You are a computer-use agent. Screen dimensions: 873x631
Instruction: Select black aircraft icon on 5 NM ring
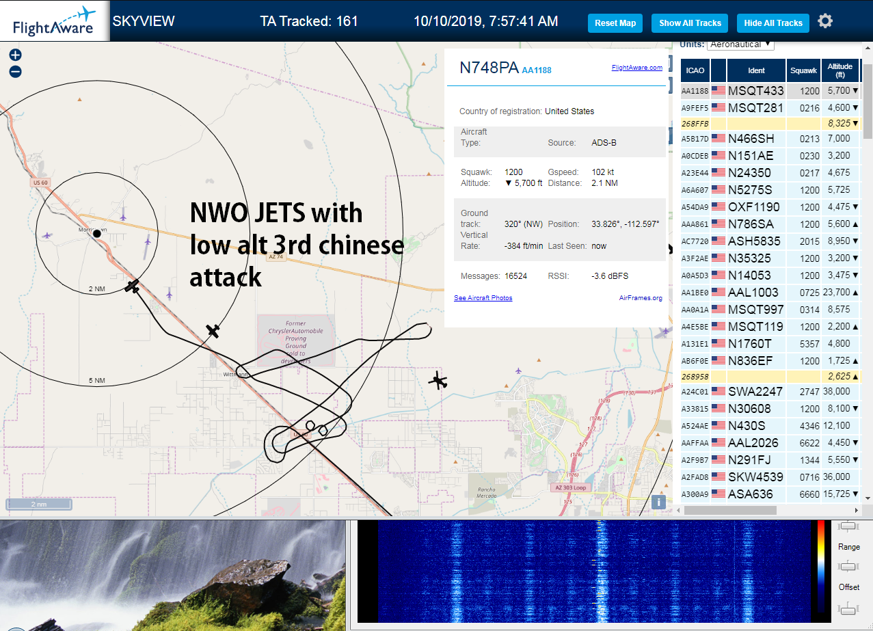213,332
